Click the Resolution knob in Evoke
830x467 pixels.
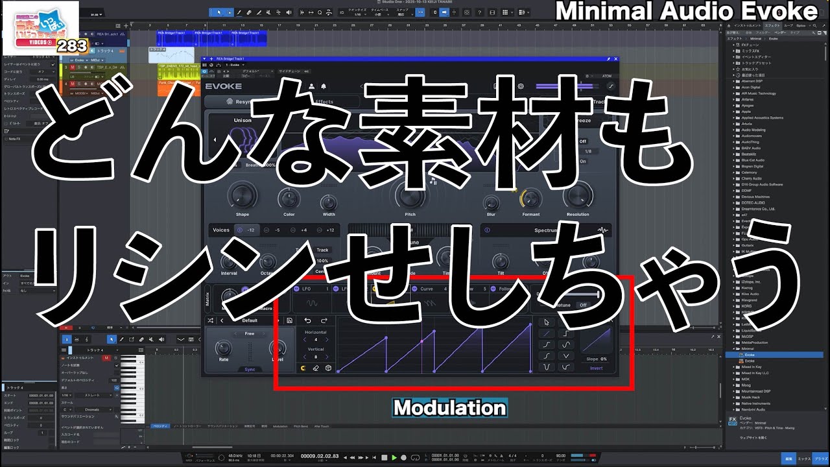coord(578,195)
